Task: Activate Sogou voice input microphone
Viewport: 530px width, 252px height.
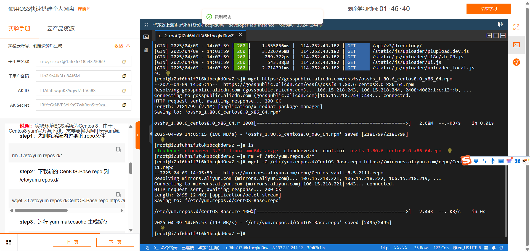Action: (x=492, y=161)
